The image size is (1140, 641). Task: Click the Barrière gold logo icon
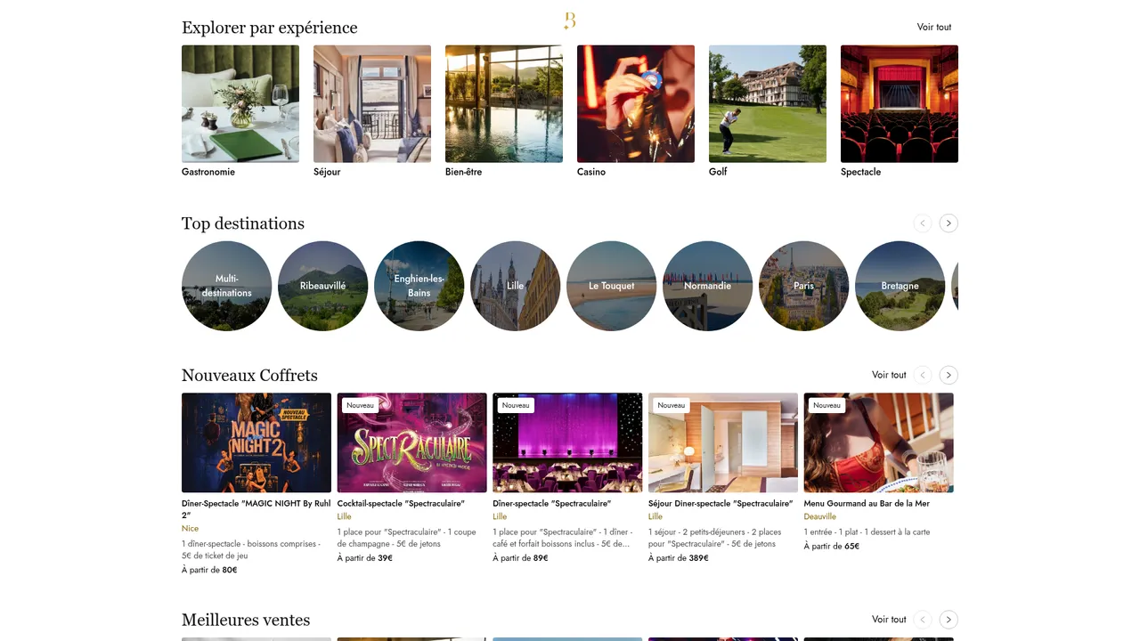click(570, 21)
